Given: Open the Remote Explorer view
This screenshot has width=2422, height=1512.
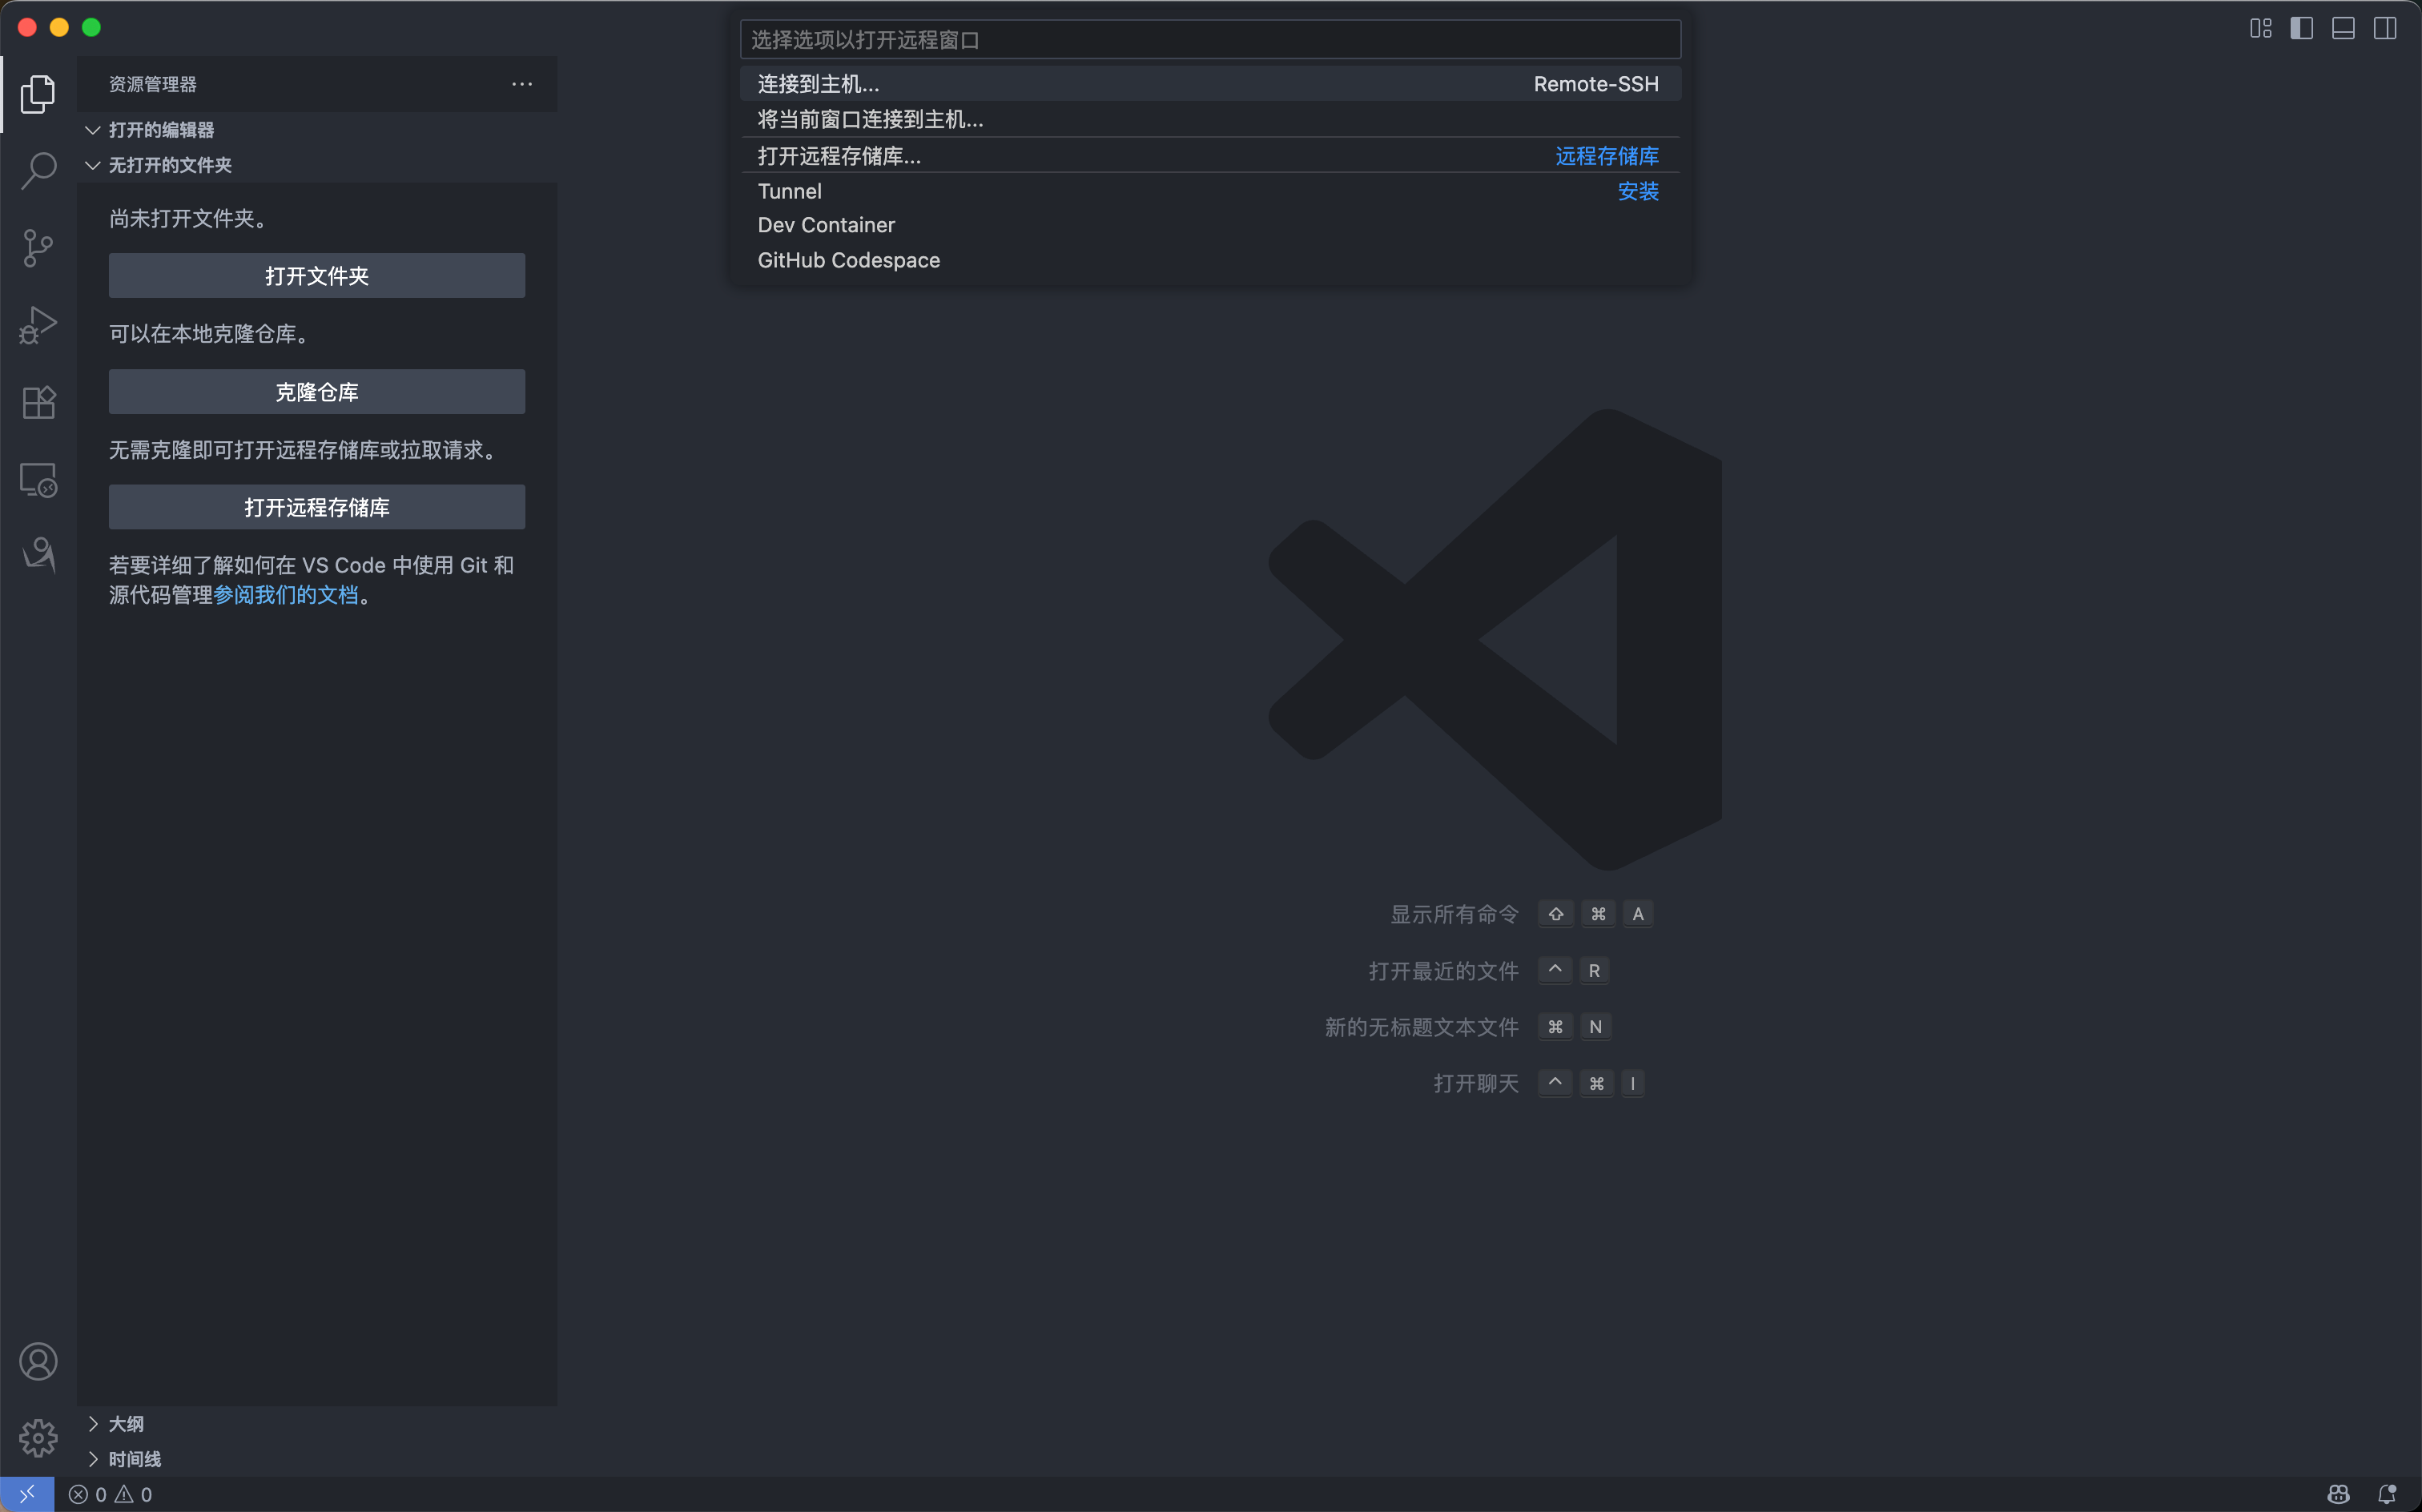Looking at the screenshot, I should [38, 480].
